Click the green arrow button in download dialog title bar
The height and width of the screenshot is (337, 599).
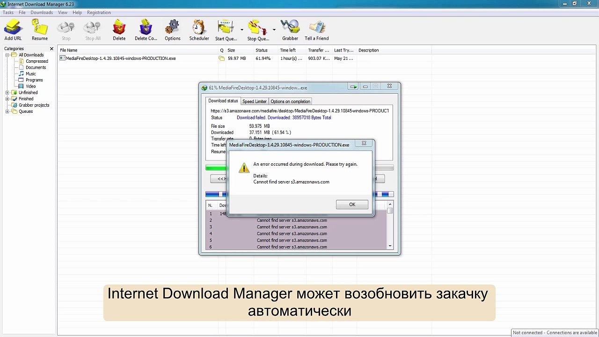point(354,87)
